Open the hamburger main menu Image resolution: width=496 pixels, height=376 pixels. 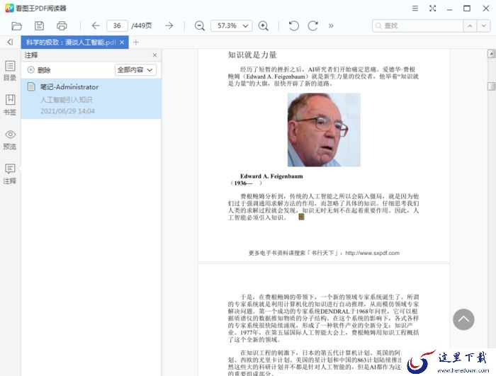click(415, 8)
